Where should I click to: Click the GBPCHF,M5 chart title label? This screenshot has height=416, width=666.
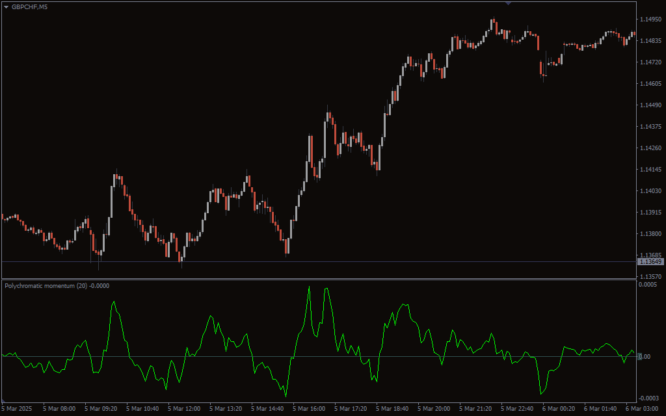29,6
